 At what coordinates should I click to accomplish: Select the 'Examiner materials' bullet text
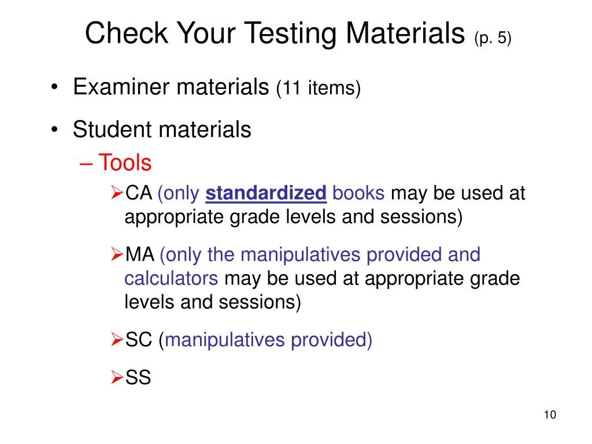click(171, 87)
